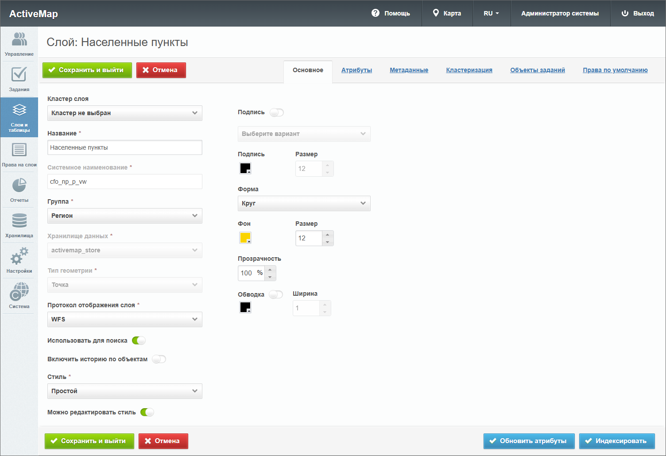Disable the Использовать для поиска toggle
The height and width of the screenshot is (456, 666).
click(139, 340)
